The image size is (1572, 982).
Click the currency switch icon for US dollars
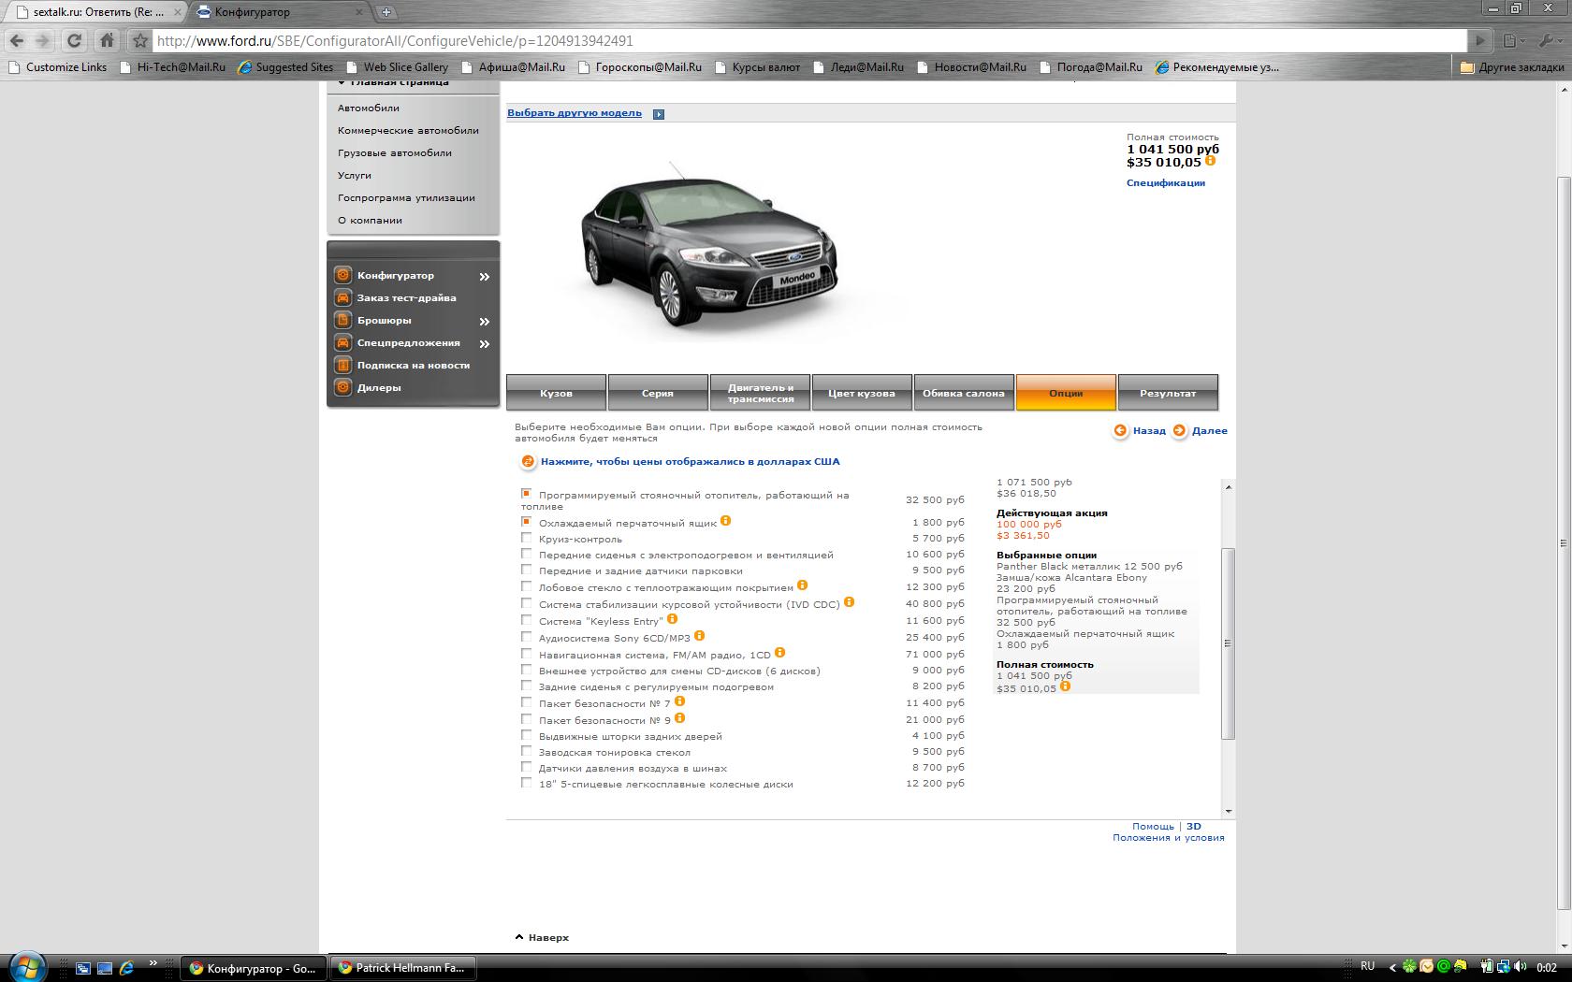pyautogui.click(x=528, y=462)
